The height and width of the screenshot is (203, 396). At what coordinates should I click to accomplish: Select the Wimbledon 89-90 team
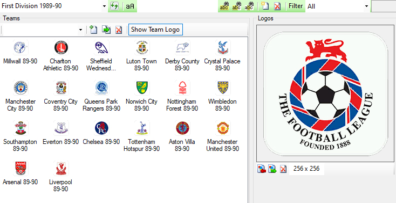click(x=222, y=96)
